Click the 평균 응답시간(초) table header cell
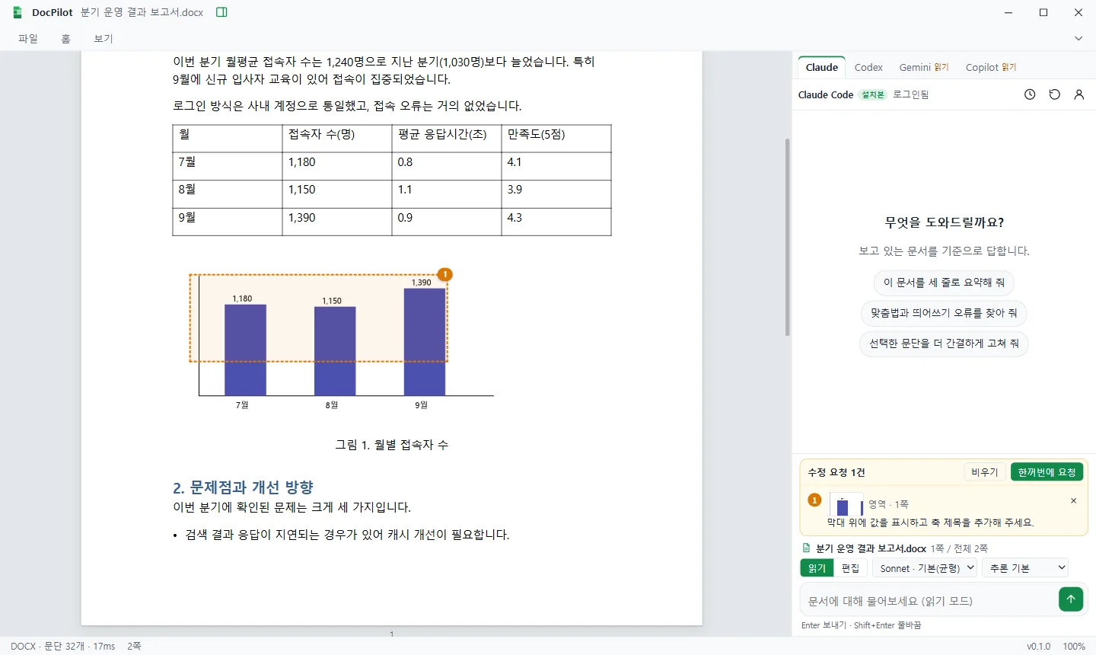Viewport: 1096px width, 655px height. pos(447,139)
